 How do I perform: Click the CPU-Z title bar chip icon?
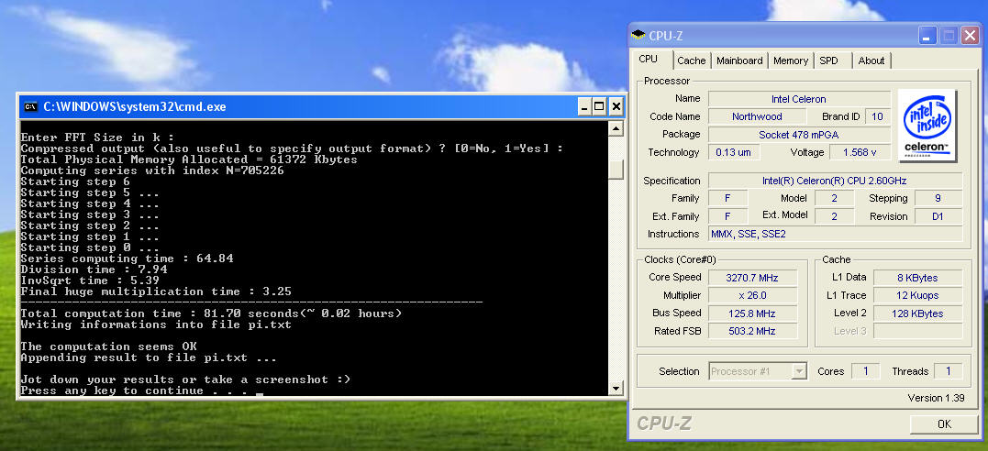point(638,34)
